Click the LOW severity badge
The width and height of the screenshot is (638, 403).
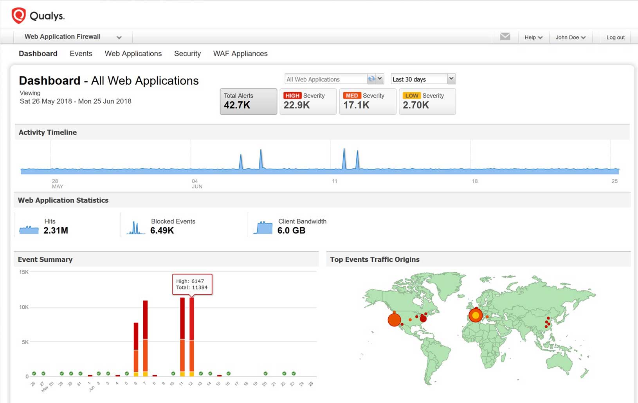coord(412,95)
